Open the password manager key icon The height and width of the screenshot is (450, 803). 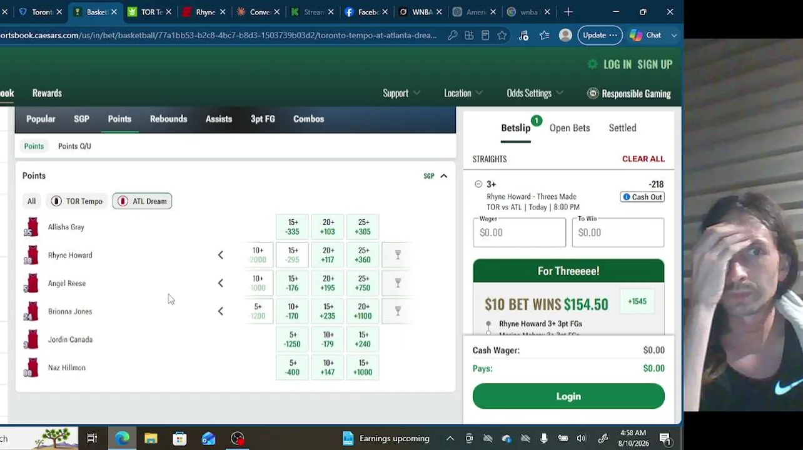(x=452, y=36)
